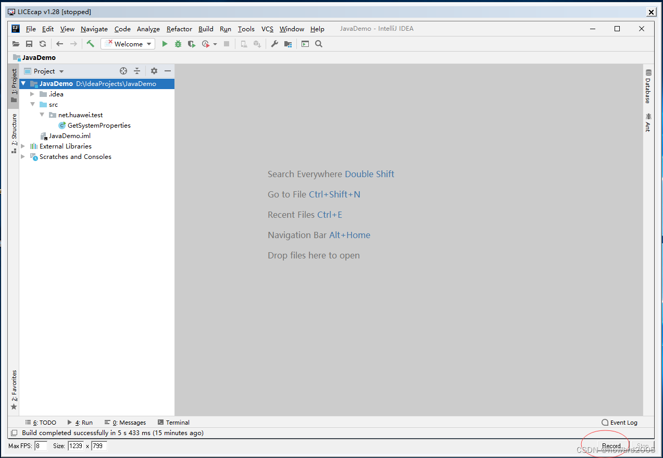Screen dimensions: 663x458
Task: Open the Build menu
Action: pyautogui.click(x=206, y=29)
